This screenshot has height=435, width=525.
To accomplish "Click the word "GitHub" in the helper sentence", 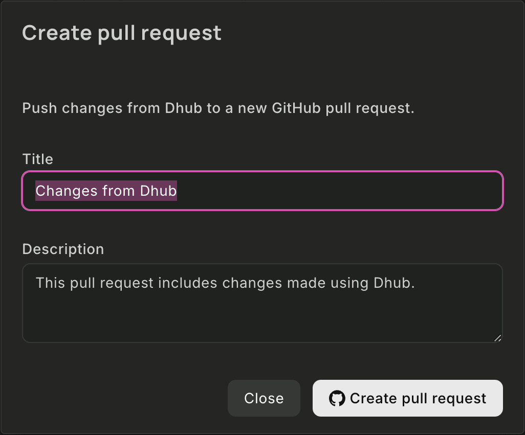I will coord(297,108).
